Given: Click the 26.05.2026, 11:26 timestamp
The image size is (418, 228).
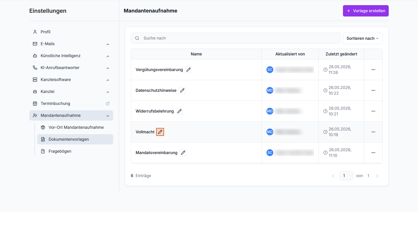Looking at the screenshot, I should coord(340,70).
